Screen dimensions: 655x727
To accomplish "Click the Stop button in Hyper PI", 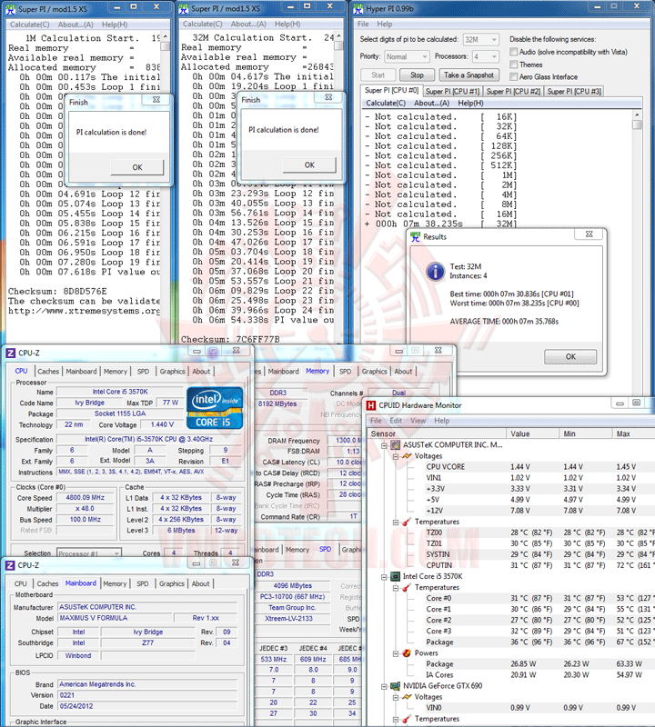I will (x=417, y=75).
